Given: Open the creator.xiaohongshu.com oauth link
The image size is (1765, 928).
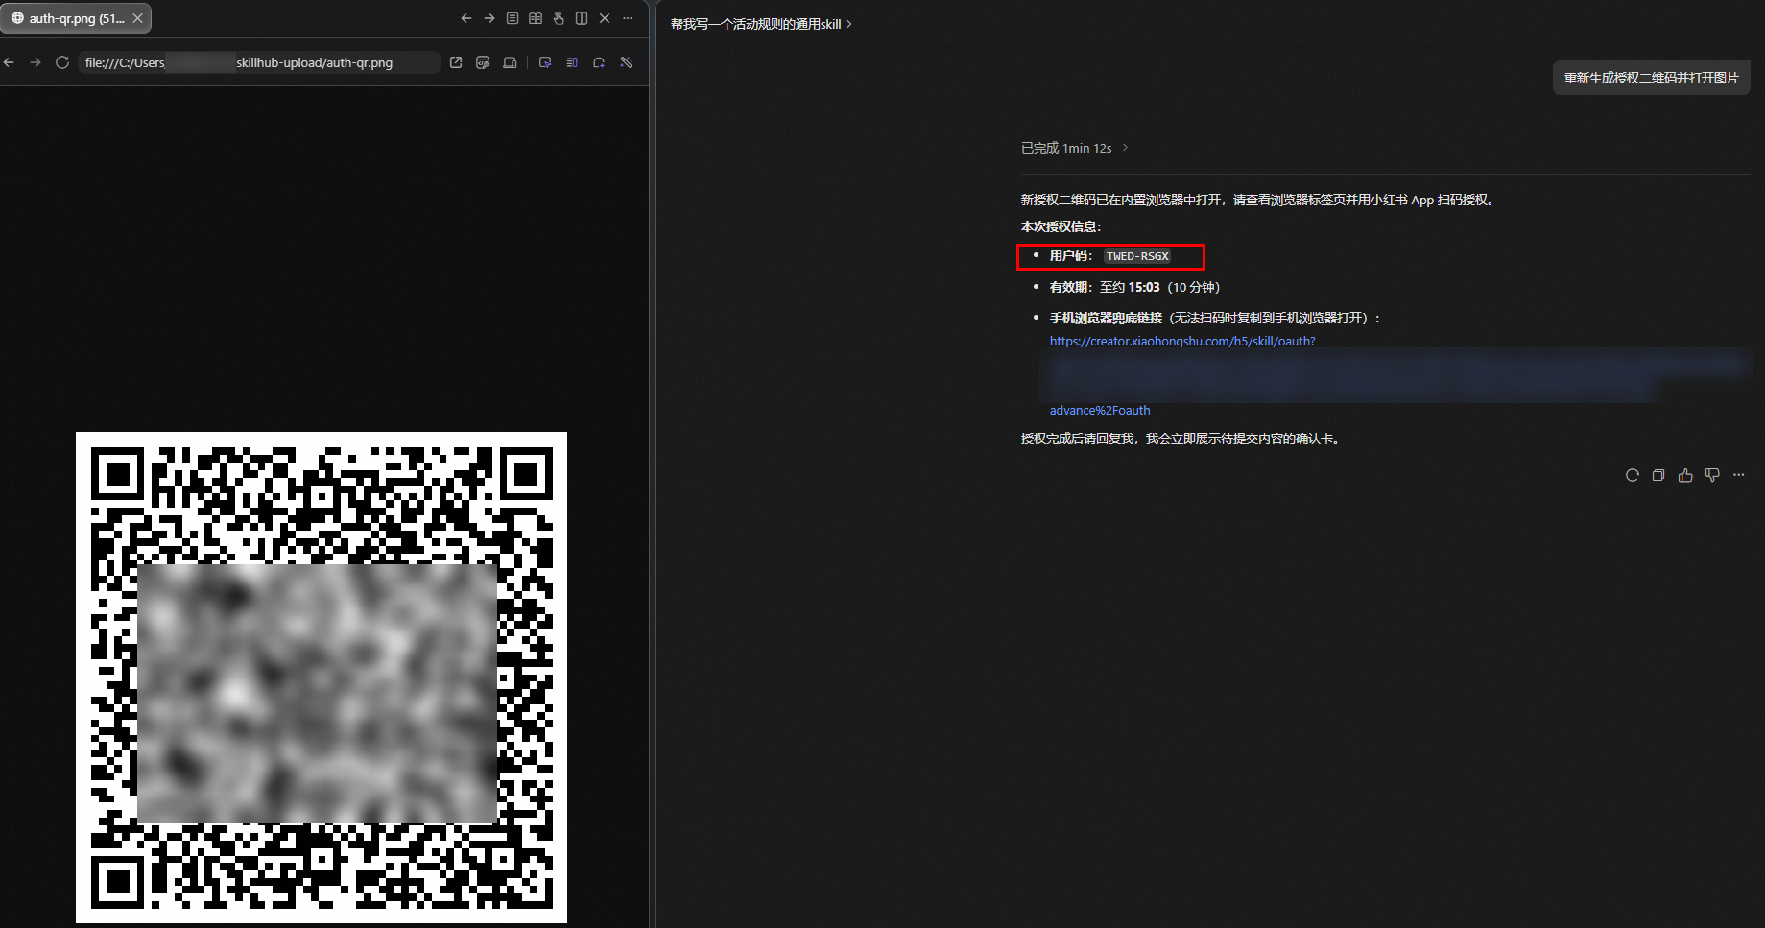Looking at the screenshot, I should click(x=1182, y=341).
